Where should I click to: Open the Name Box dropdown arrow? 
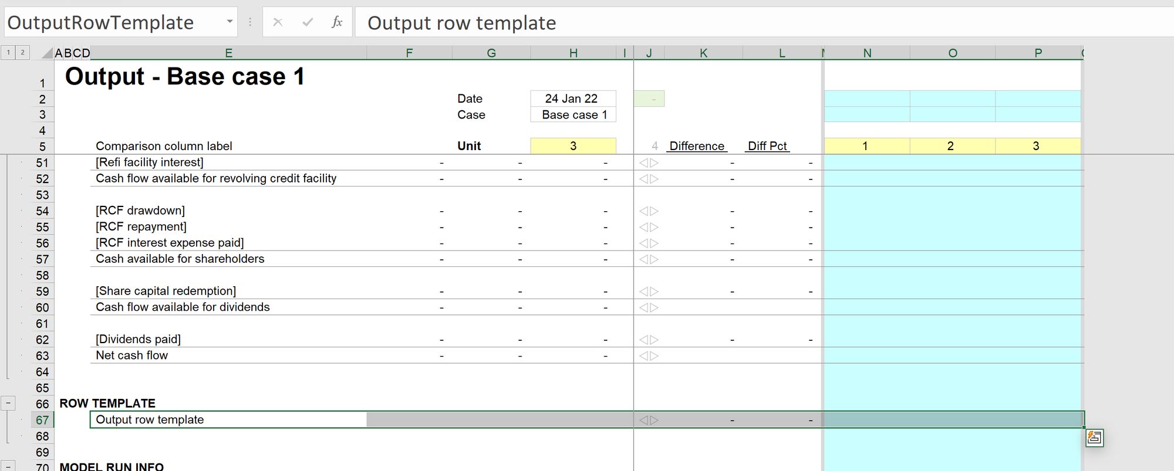[x=230, y=22]
